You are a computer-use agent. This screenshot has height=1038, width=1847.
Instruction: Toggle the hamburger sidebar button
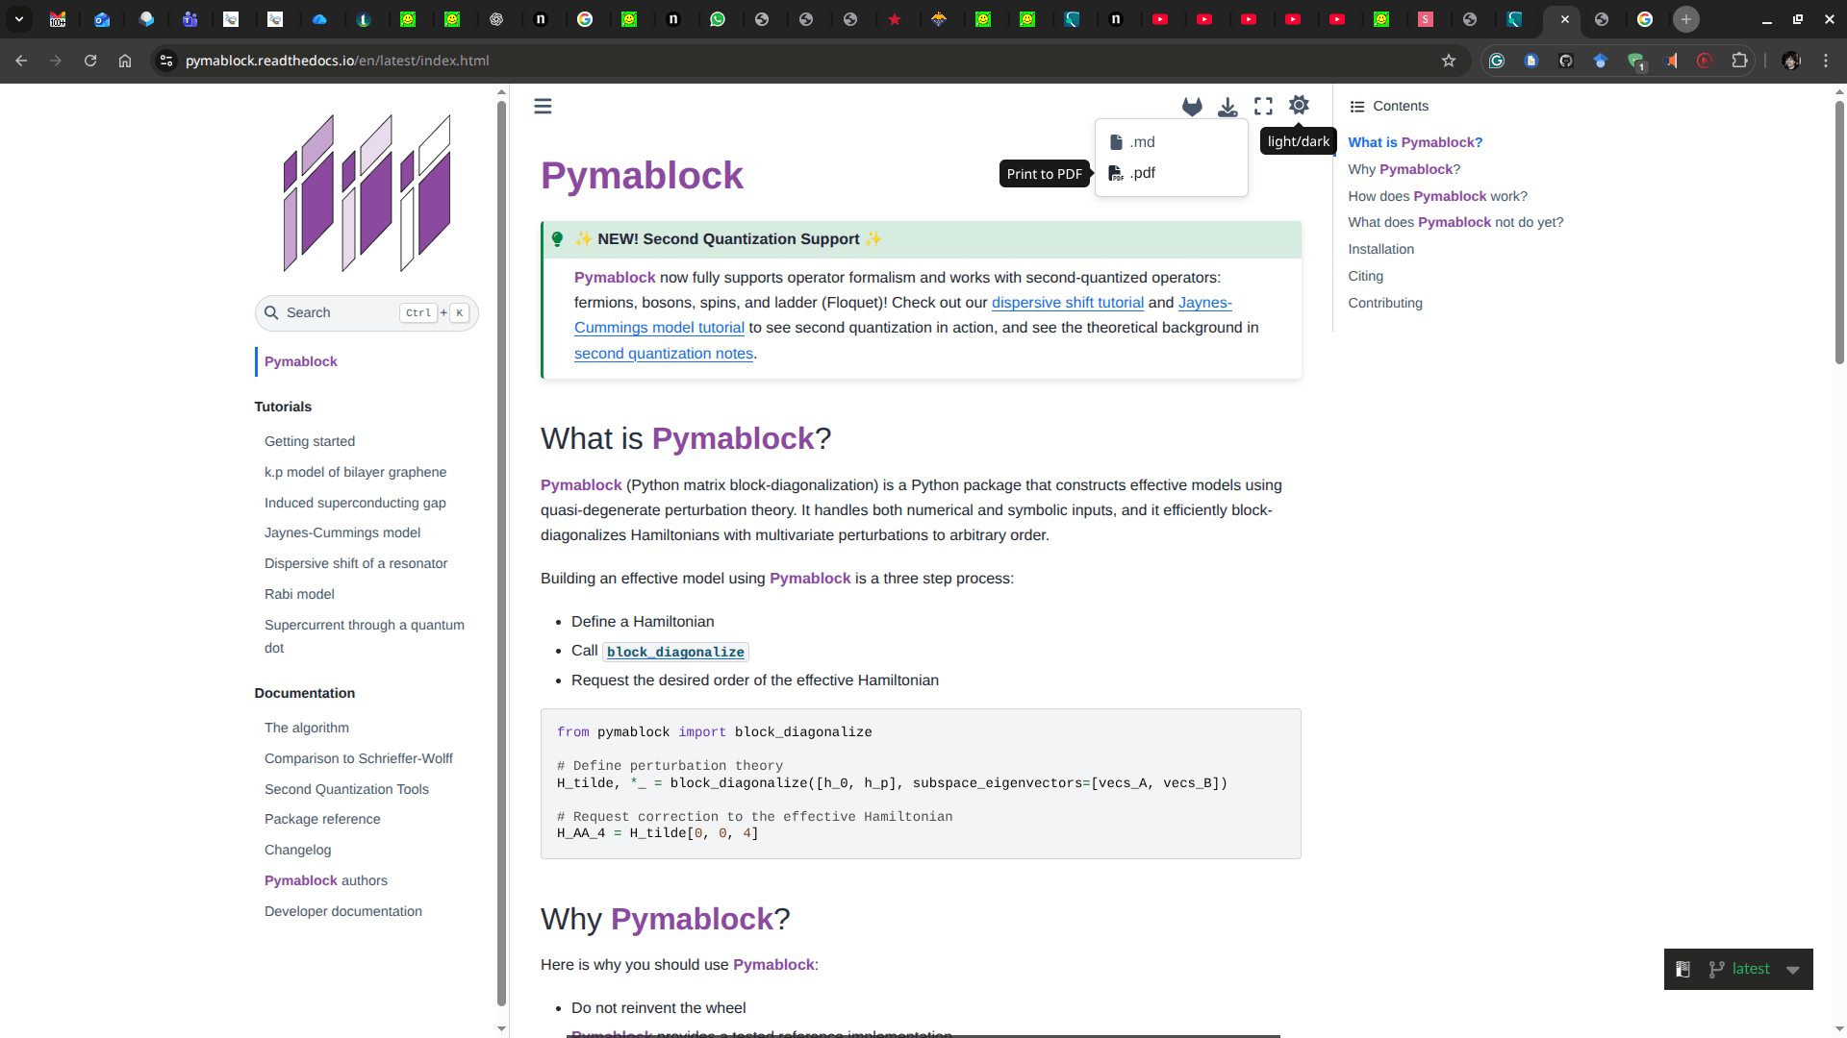tap(543, 107)
